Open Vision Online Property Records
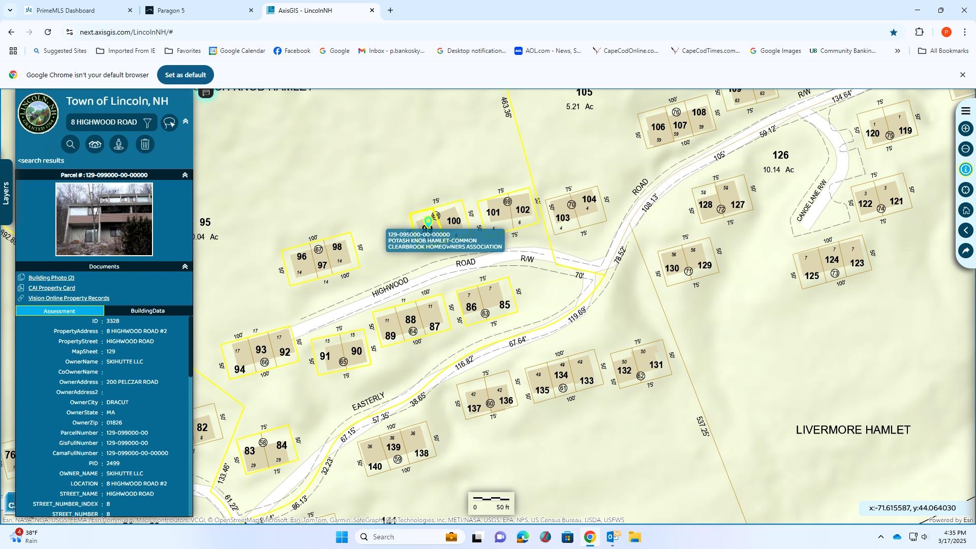The width and height of the screenshot is (976, 549). coord(69,298)
